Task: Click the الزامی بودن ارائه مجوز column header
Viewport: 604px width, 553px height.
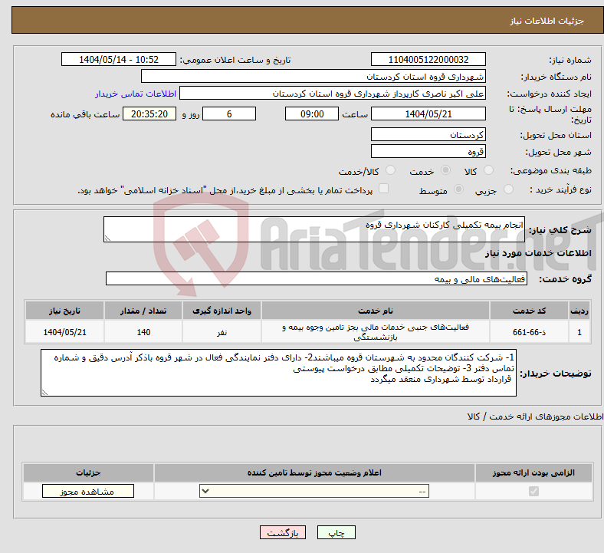Action: (x=533, y=472)
